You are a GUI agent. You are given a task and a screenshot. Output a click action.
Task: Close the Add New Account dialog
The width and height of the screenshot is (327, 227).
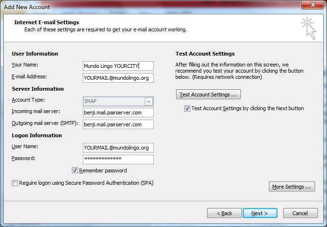[312, 5]
